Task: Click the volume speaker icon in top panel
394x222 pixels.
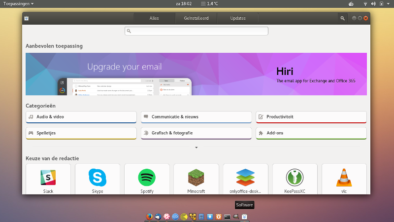Action: coord(373,4)
